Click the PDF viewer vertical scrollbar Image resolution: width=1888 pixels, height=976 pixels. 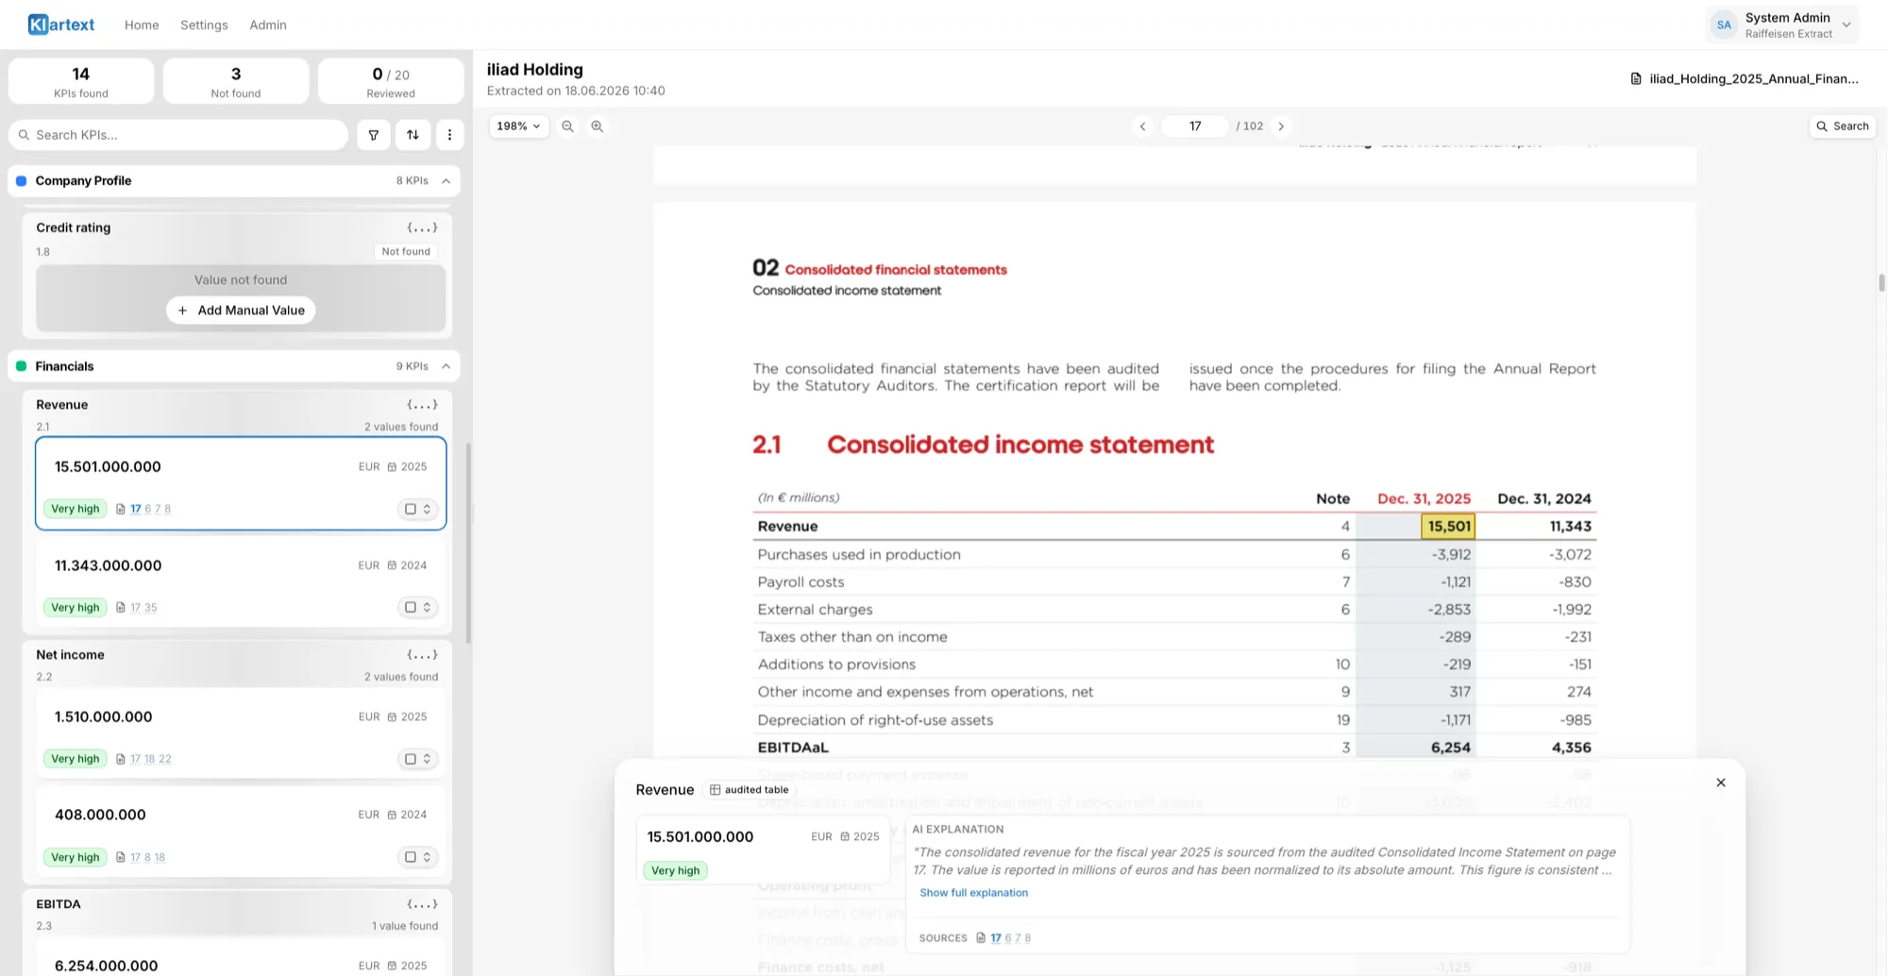(x=1881, y=283)
